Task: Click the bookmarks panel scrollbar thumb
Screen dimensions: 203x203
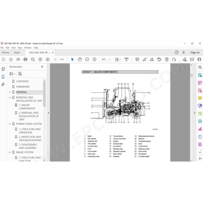Action: (44, 94)
